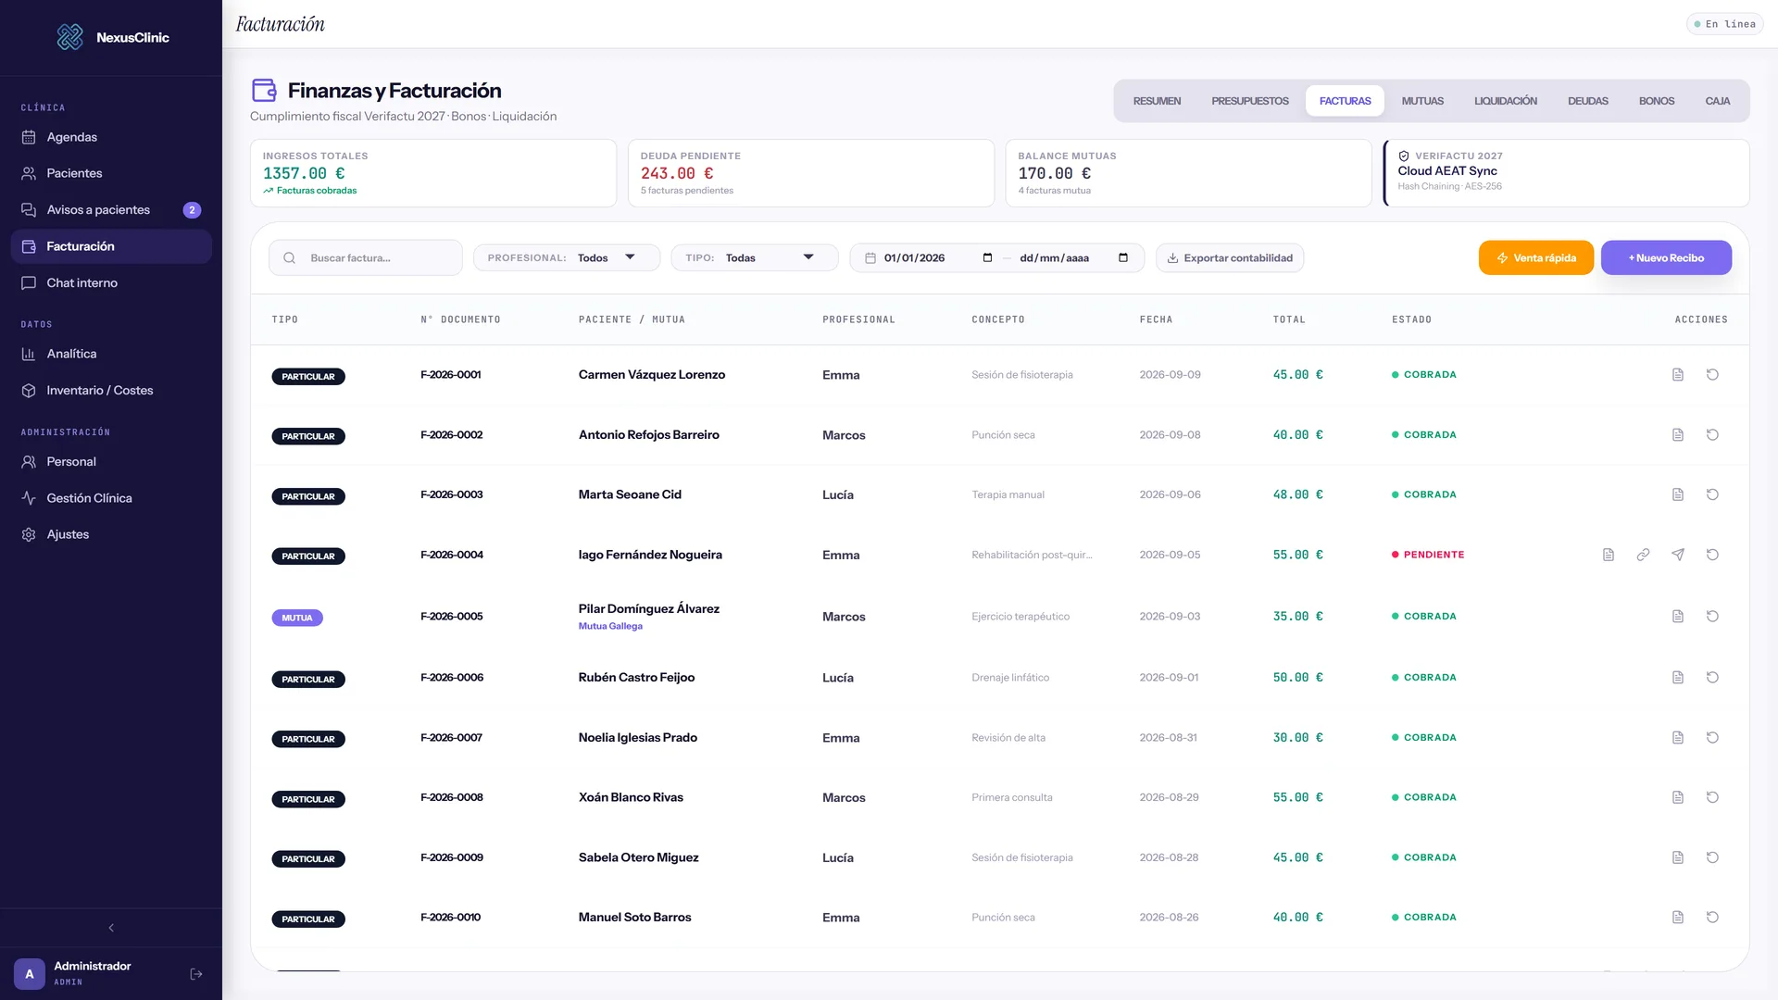
Task: Click refund icon for Carmen Vázquez Lorenzo row
Action: 1712,375
